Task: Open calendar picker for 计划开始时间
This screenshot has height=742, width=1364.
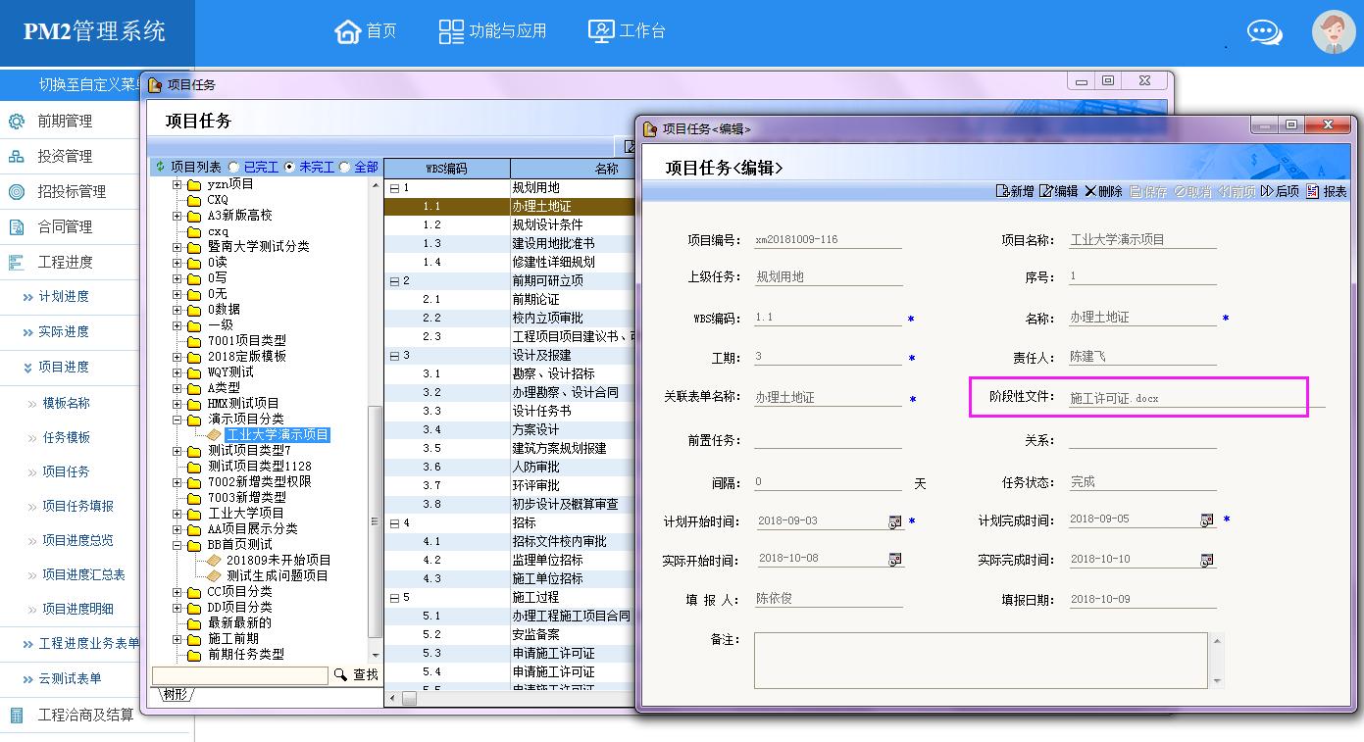Action: click(x=894, y=521)
